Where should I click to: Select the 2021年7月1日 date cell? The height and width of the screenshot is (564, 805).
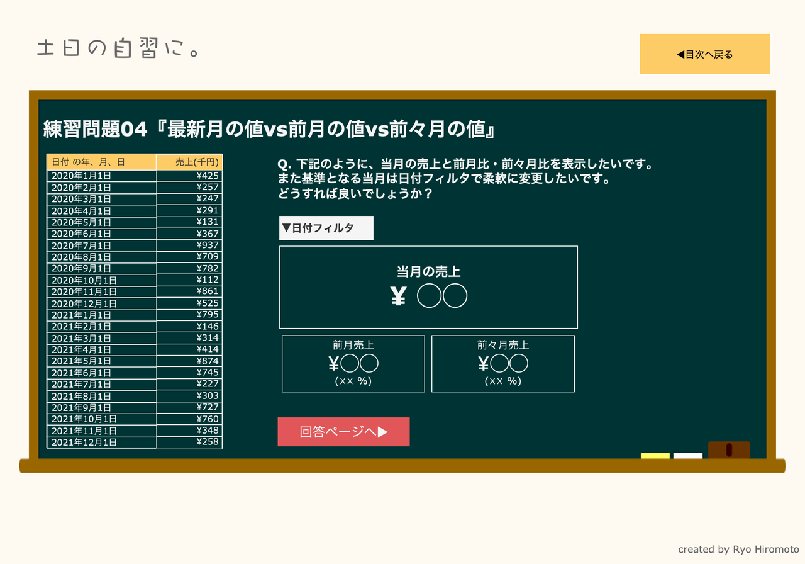(x=101, y=384)
